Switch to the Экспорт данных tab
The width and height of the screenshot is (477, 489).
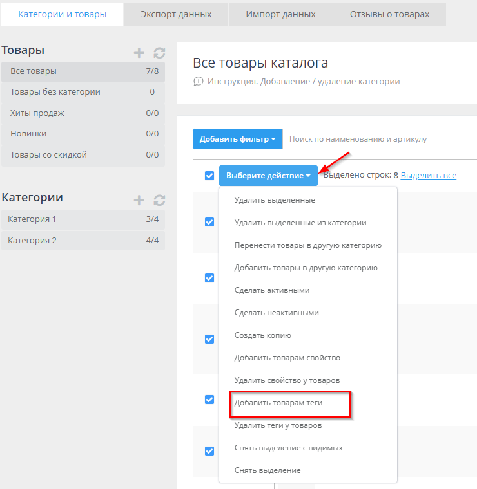coord(176,14)
